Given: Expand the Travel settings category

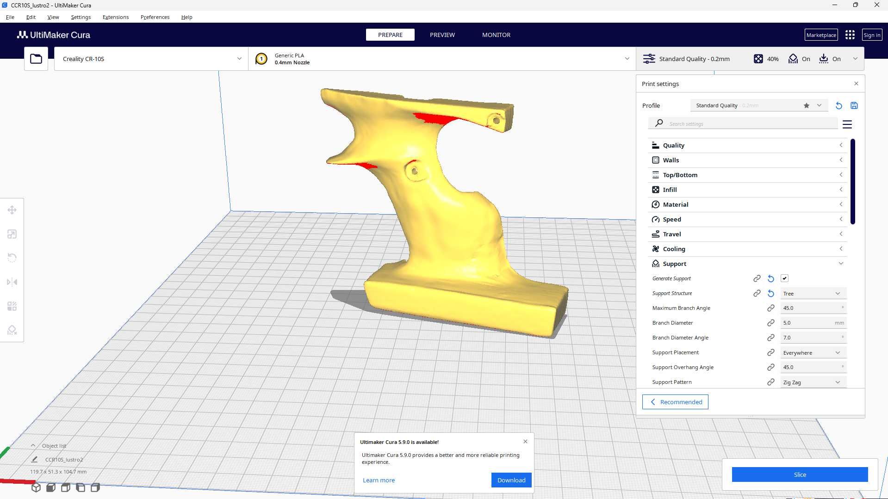Looking at the screenshot, I should (748, 234).
